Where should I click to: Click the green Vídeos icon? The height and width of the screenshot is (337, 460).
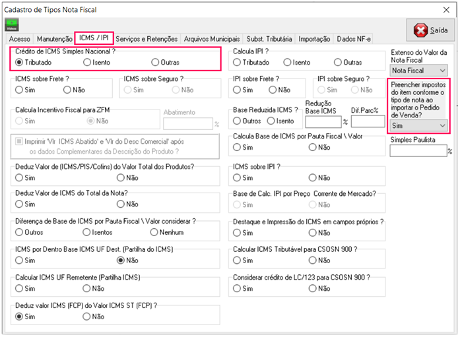[x=12, y=24]
